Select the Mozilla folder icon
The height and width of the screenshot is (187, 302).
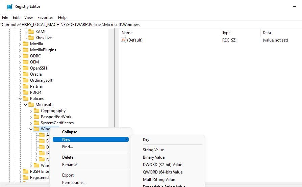click(26, 44)
